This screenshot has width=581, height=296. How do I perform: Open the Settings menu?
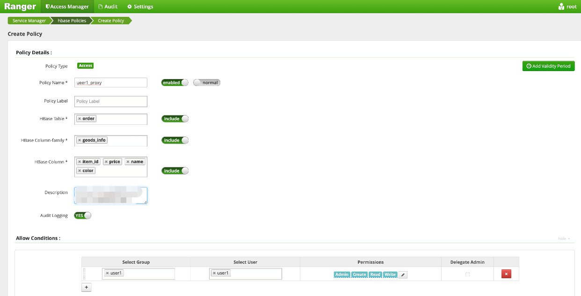pyautogui.click(x=140, y=7)
